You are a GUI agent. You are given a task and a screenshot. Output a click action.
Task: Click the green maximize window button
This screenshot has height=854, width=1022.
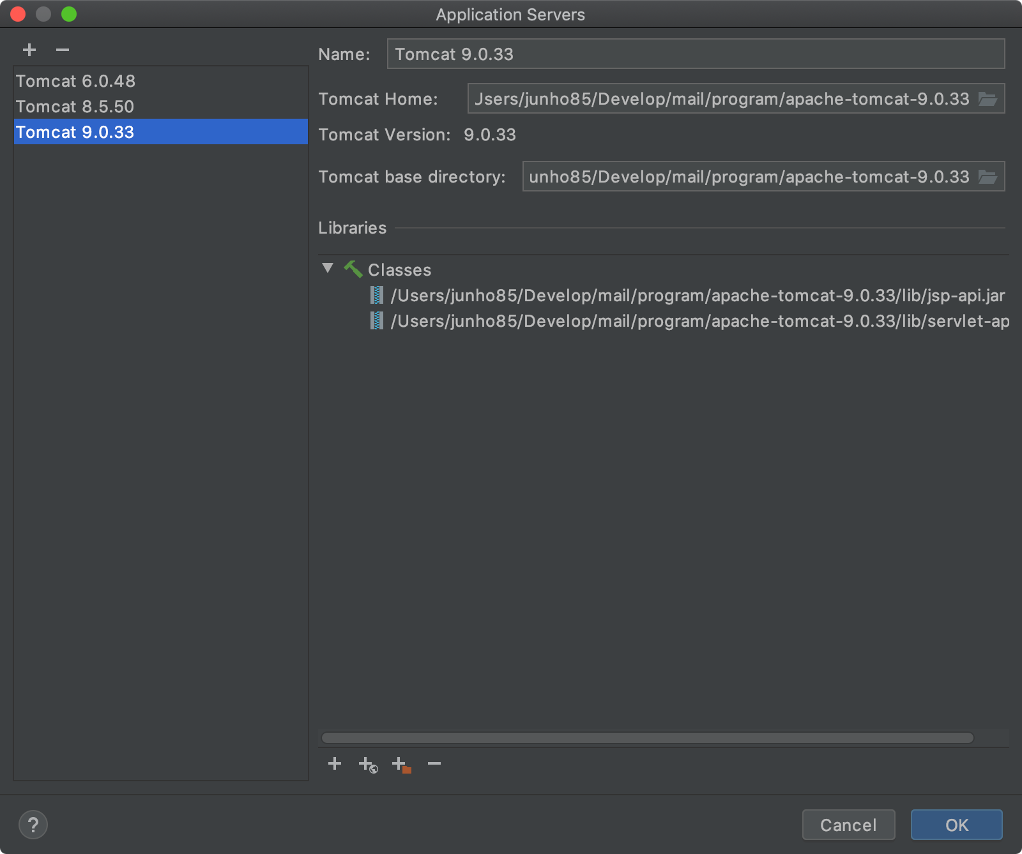(69, 14)
